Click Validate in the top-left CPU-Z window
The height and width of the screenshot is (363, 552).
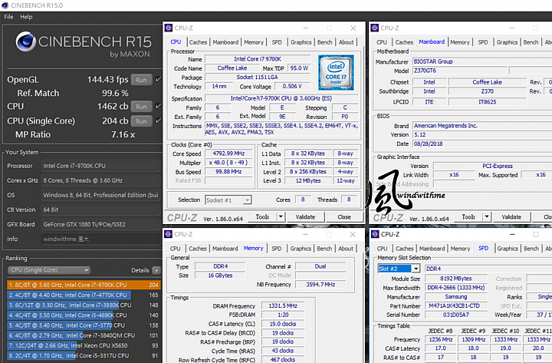click(305, 216)
